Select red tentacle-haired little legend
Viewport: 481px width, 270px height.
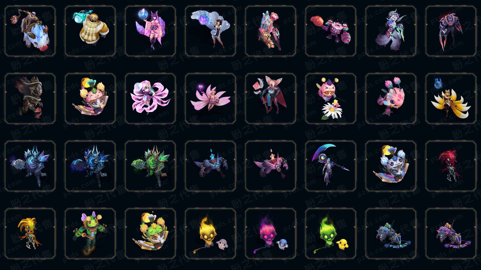pyautogui.click(x=451, y=166)
